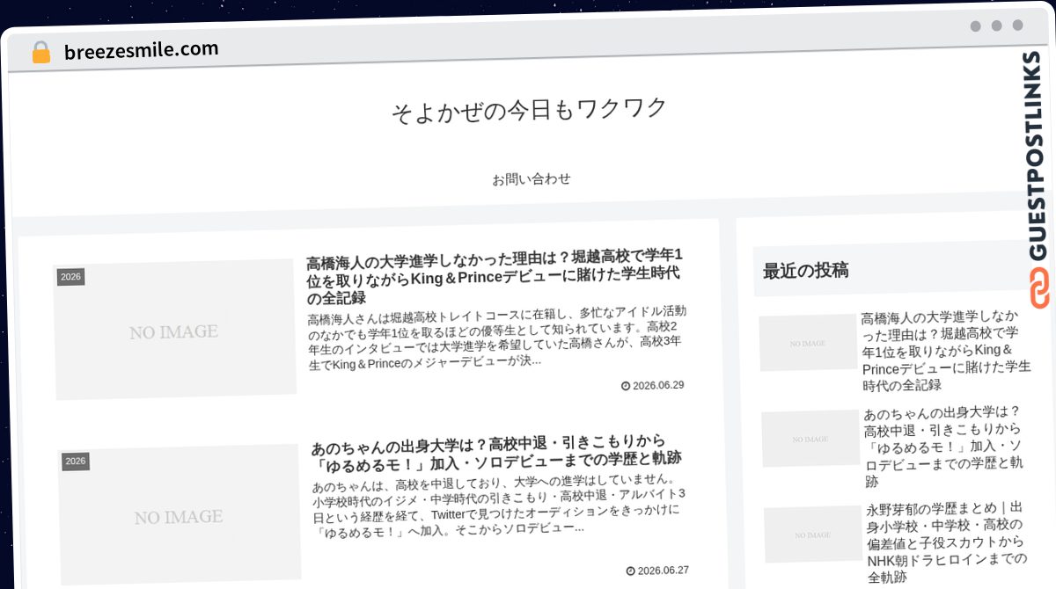The image size is (1056, 589).
Task: Click the excerpt starting 高橋海人さんは堀越高校トレイトコース
Action: click(x=497, y=337)
